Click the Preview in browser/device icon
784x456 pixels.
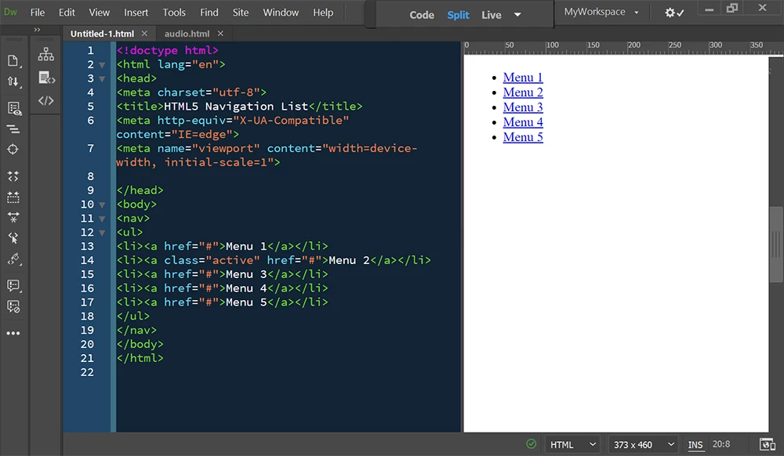point(767,444)
